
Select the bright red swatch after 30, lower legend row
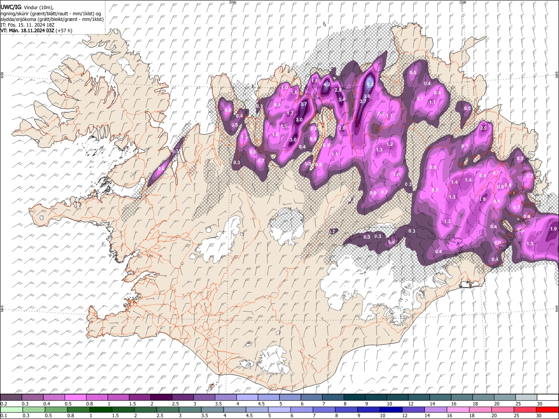coord(547,409)
